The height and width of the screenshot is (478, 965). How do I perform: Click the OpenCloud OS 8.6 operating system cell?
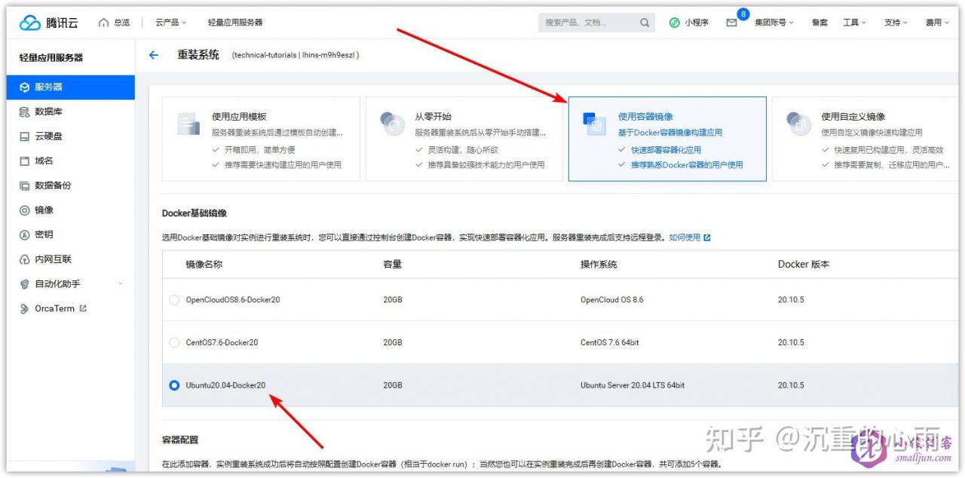pos(612,300)
